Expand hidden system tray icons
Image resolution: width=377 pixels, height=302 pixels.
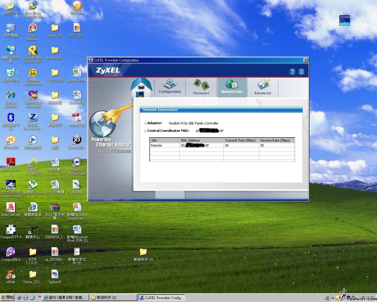[333, 298]
